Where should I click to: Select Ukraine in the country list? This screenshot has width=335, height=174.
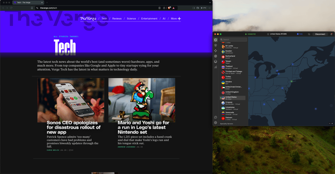point(233,83)
